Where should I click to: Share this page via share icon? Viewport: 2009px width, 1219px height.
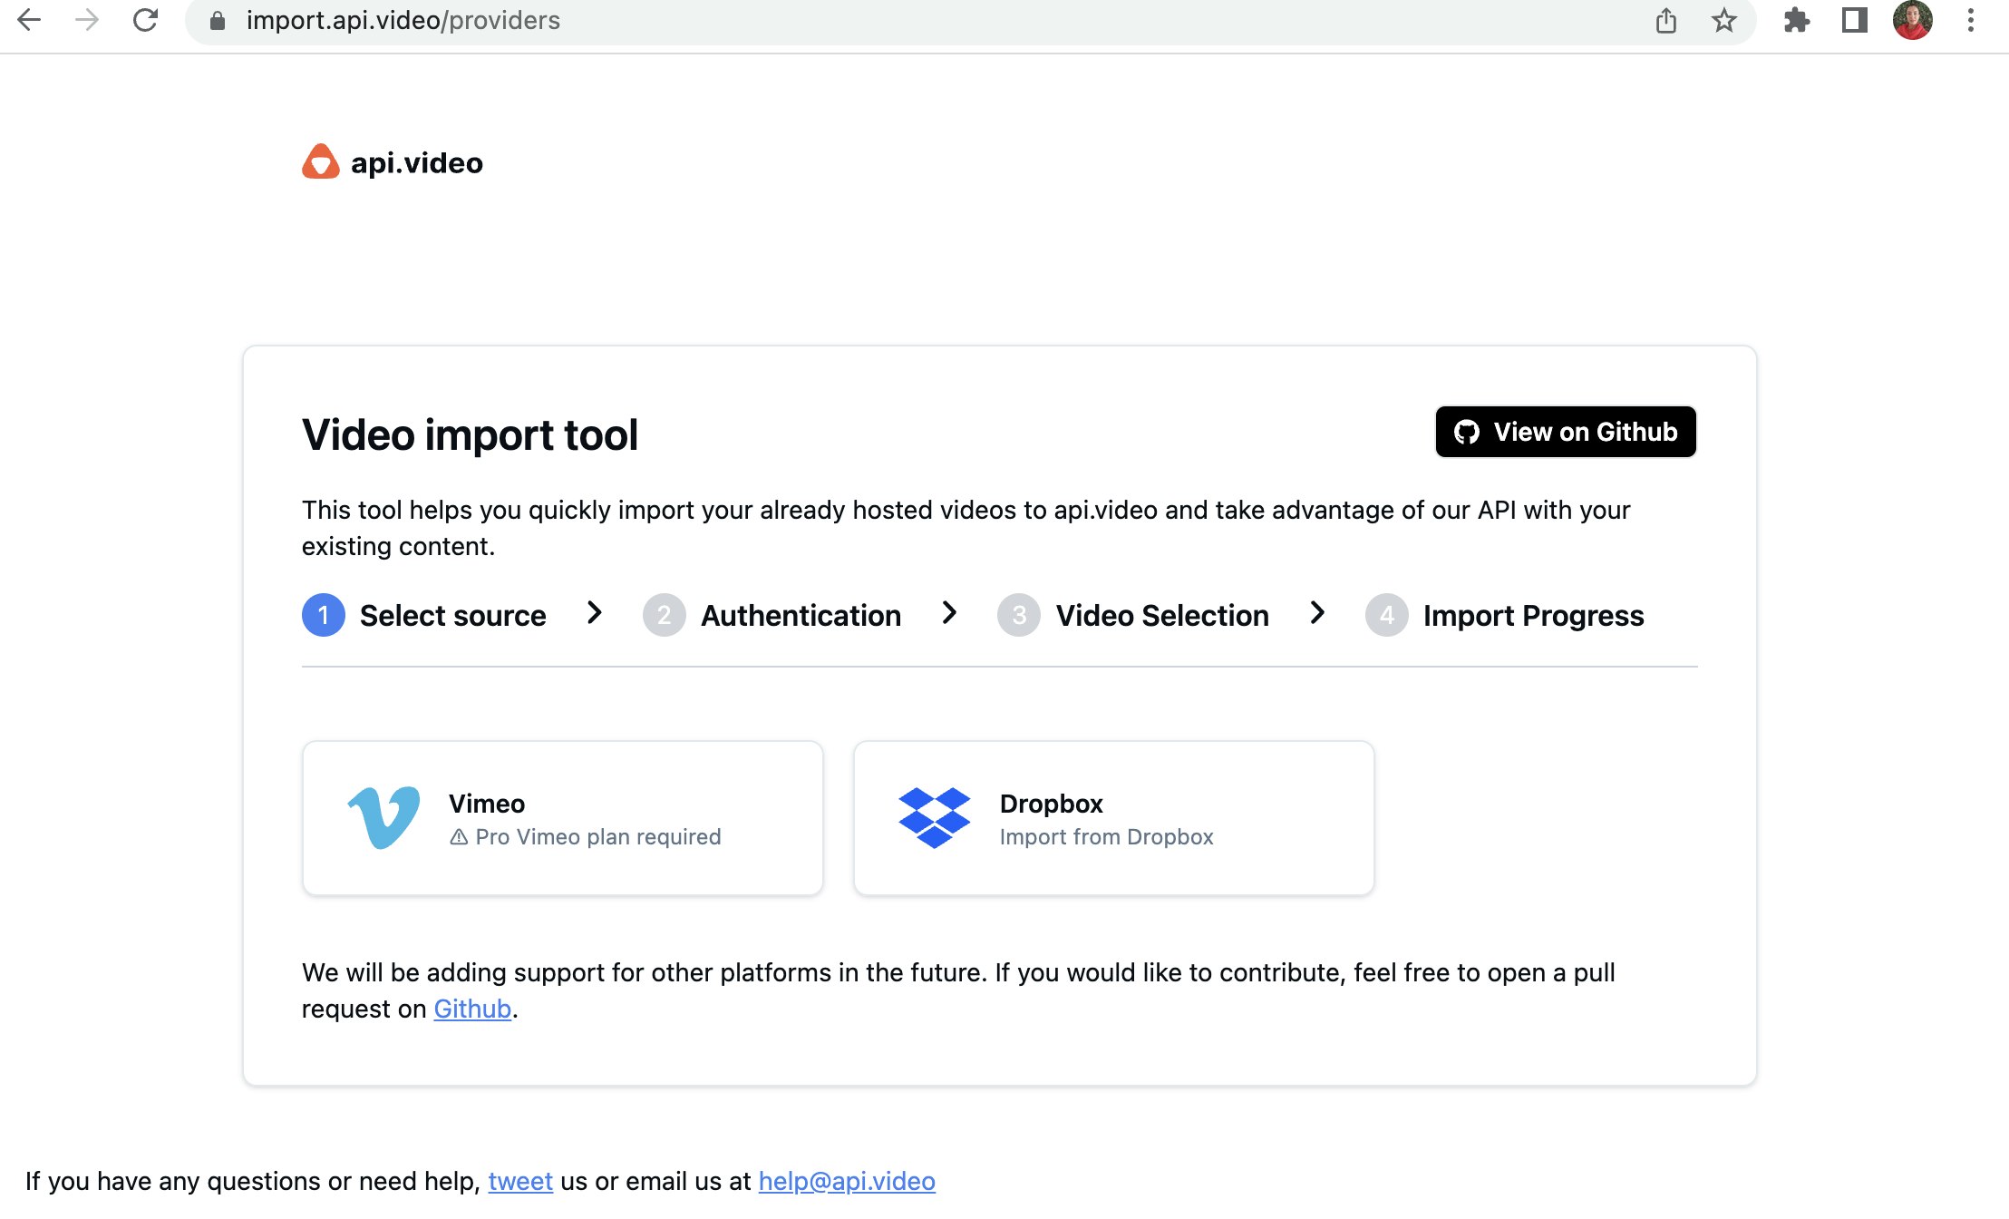tap(1666, 21)
